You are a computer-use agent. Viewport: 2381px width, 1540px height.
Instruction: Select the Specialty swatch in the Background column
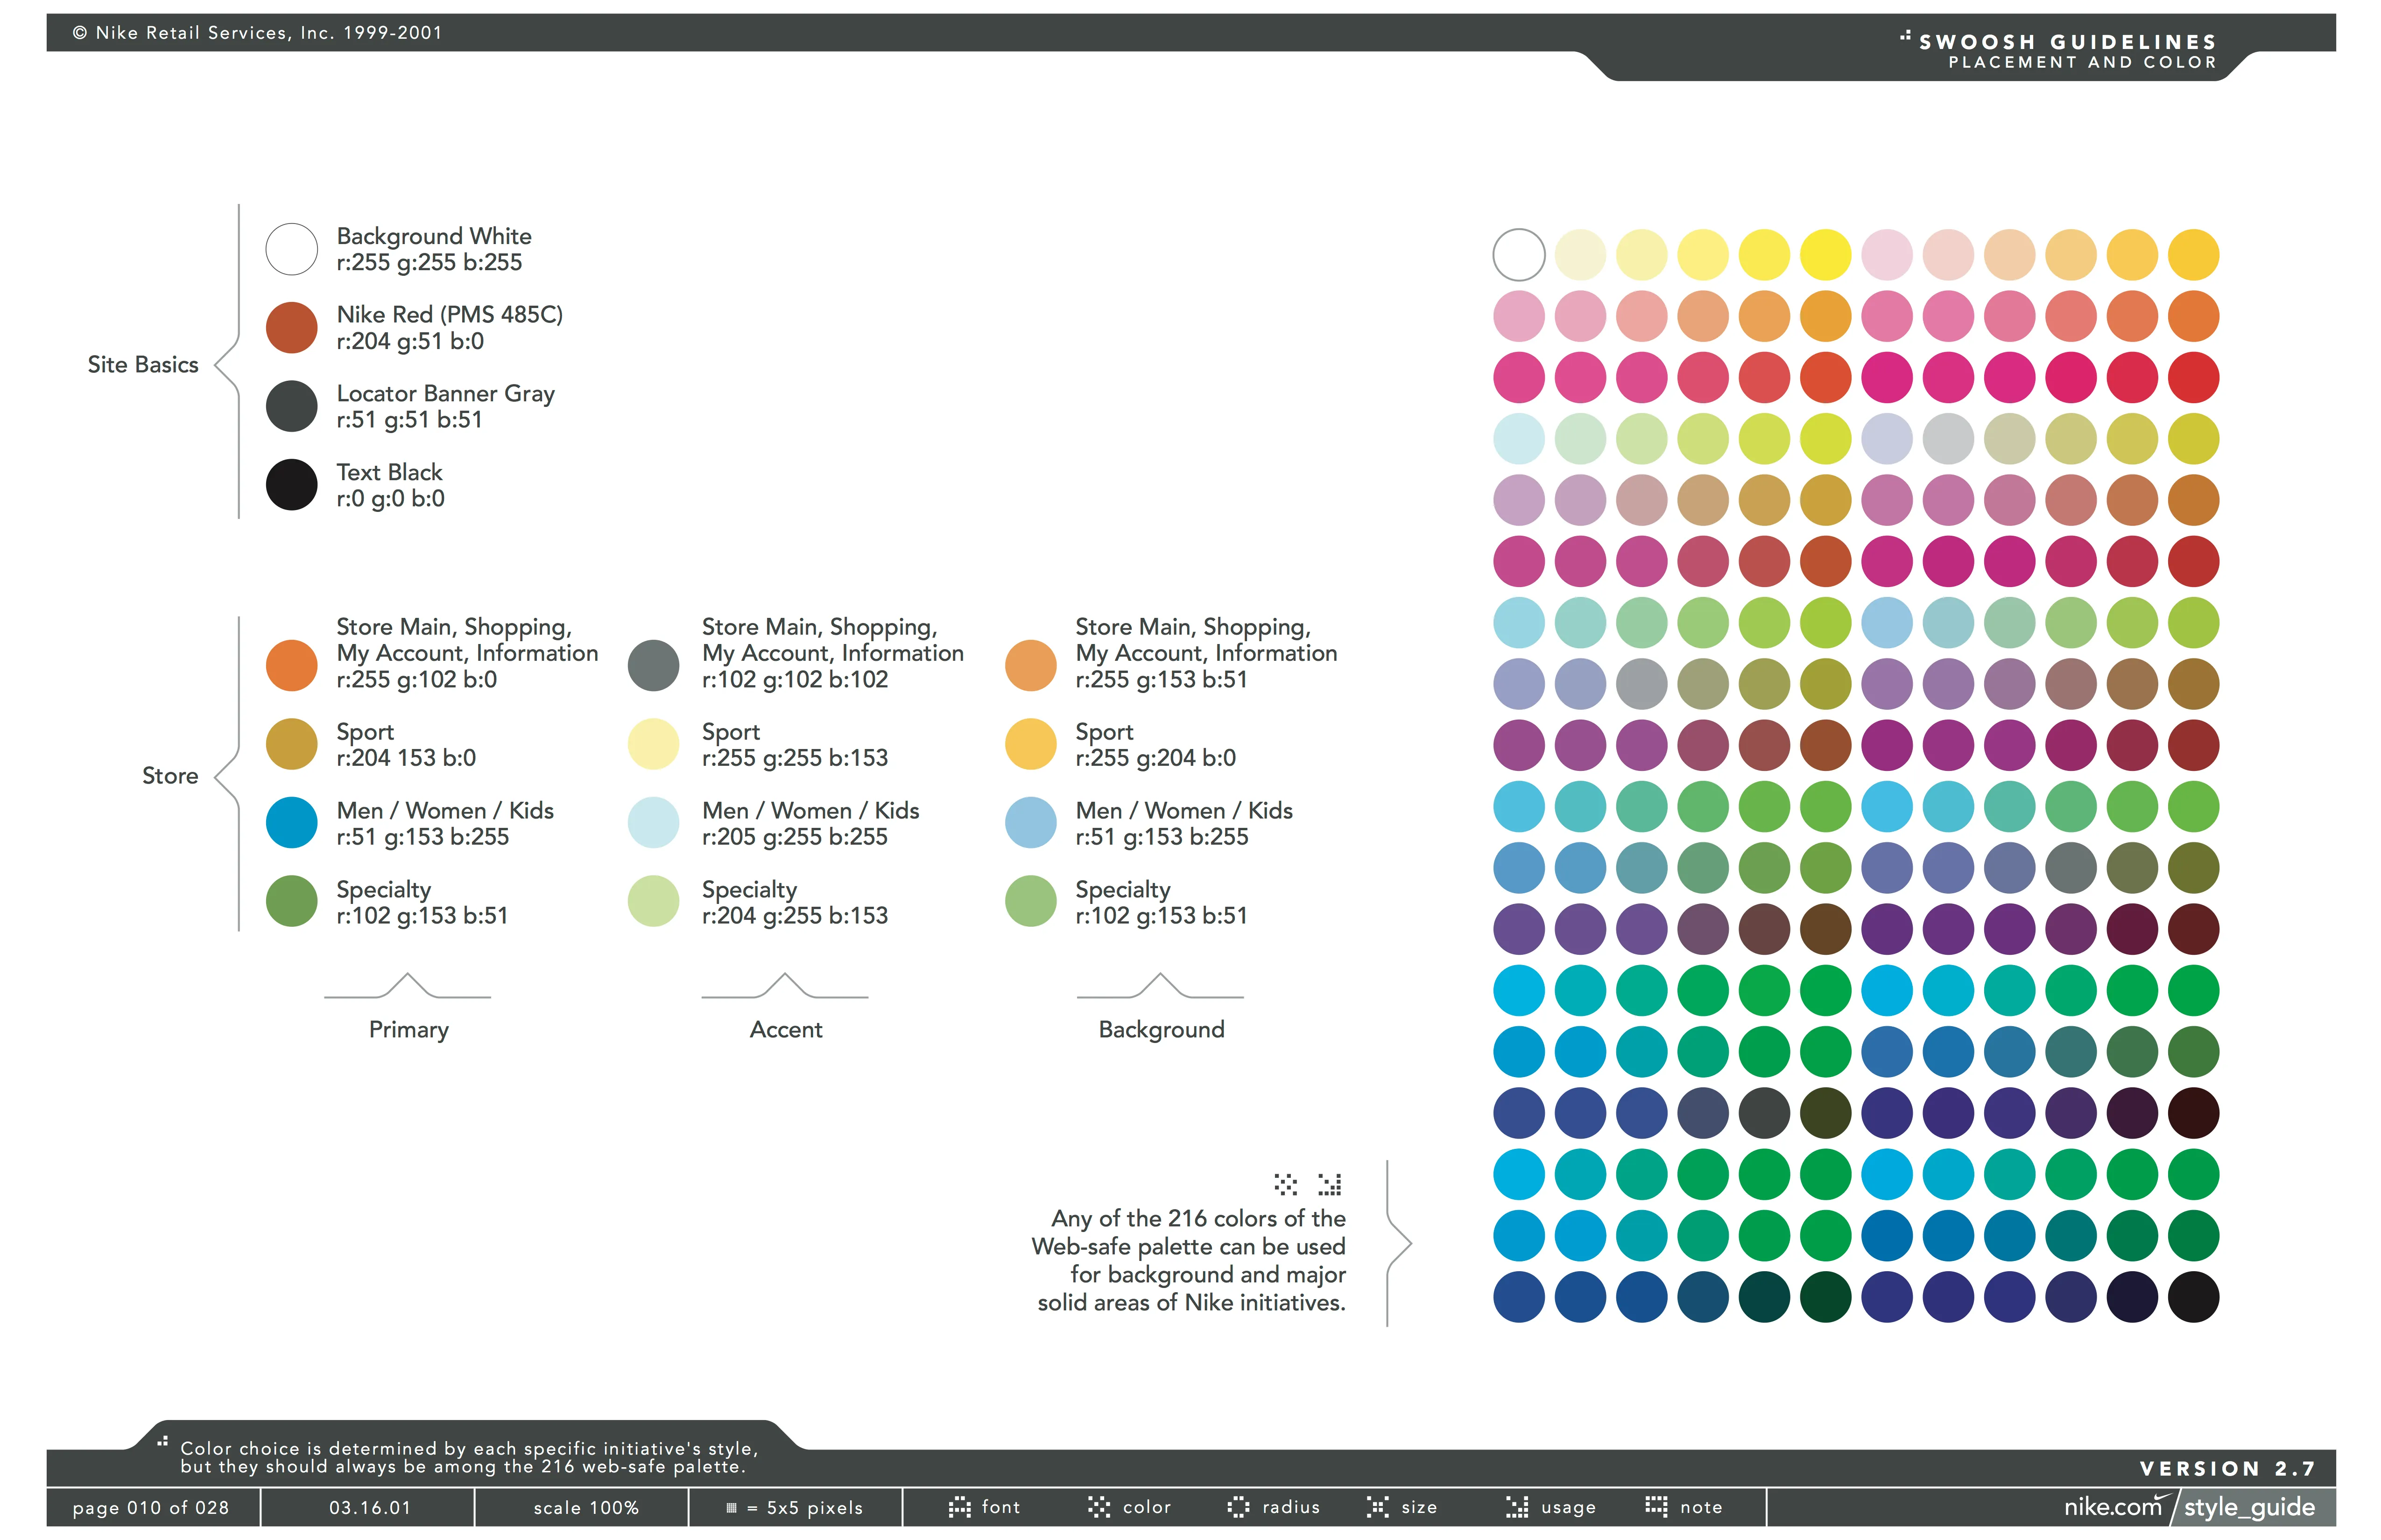coord(1030,901)
